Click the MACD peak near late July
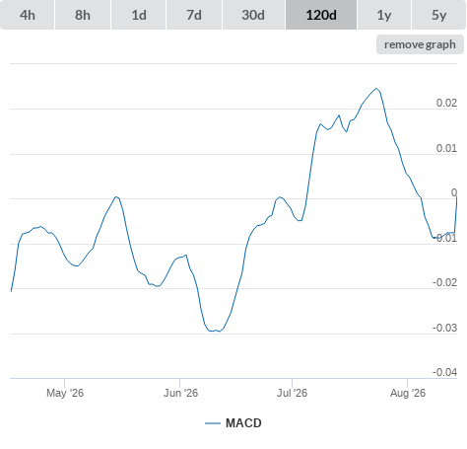Viewport: 467px width, 449px height. coord(376,88)
